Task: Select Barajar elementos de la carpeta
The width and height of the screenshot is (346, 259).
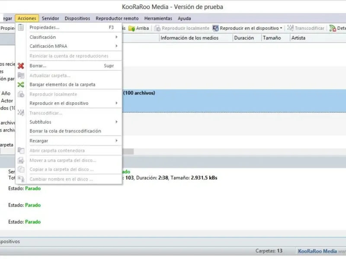Action: click(x=69, y=85)
